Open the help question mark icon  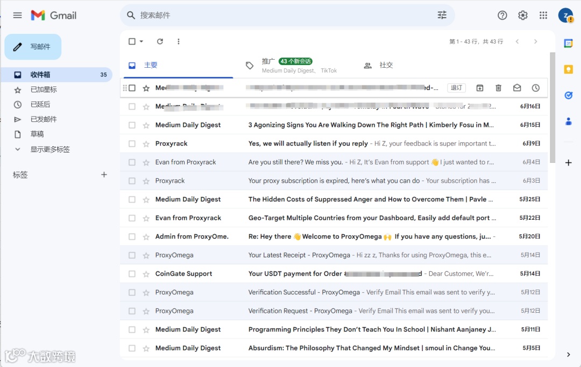(502, 15)
